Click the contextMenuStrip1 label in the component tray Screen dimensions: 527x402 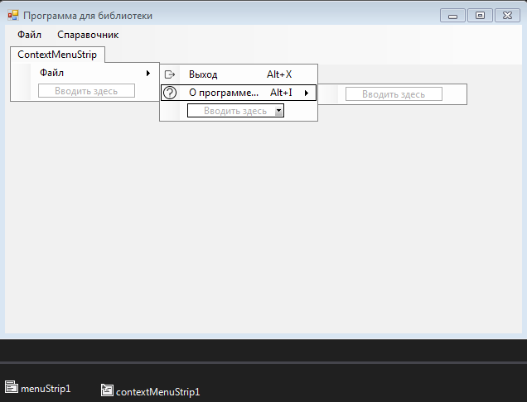[x=158, y=392]
